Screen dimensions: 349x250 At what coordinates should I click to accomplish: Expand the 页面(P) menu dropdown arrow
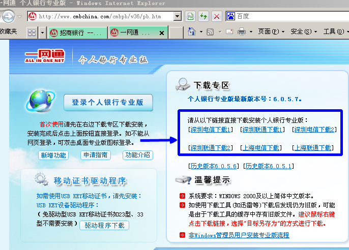283,32
